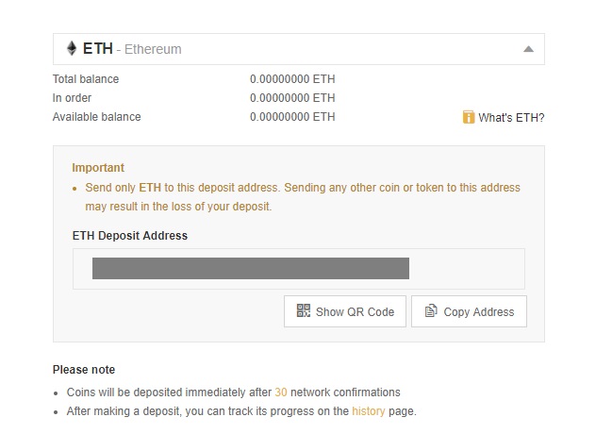The image size is (596, 434).
Task: Click the Available balance ETH value
Action: [x=292, y=117]
